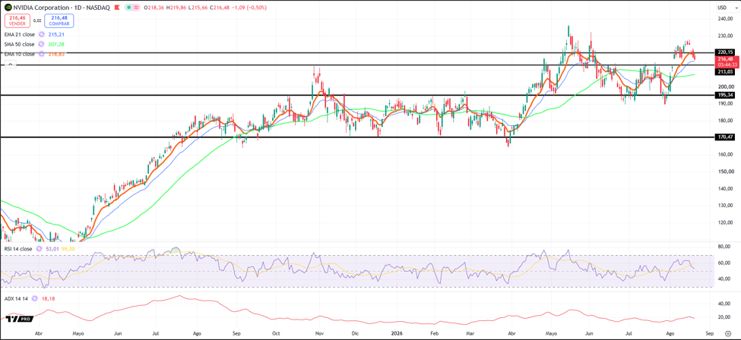Screen dimensions: 741x340
Task: Click the 195,34 horizontal line price label
Action: pyautogui.click(x=725, y=95)
